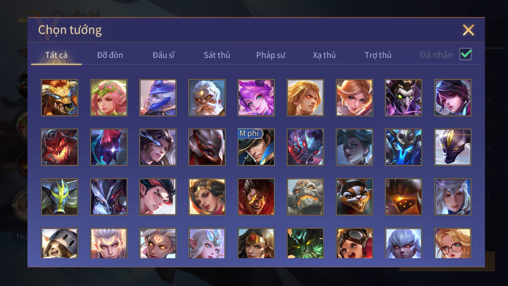508x286 pixels.
Task: Open the 'Sát thủ' tab
Action: click(x=217, y=55)
